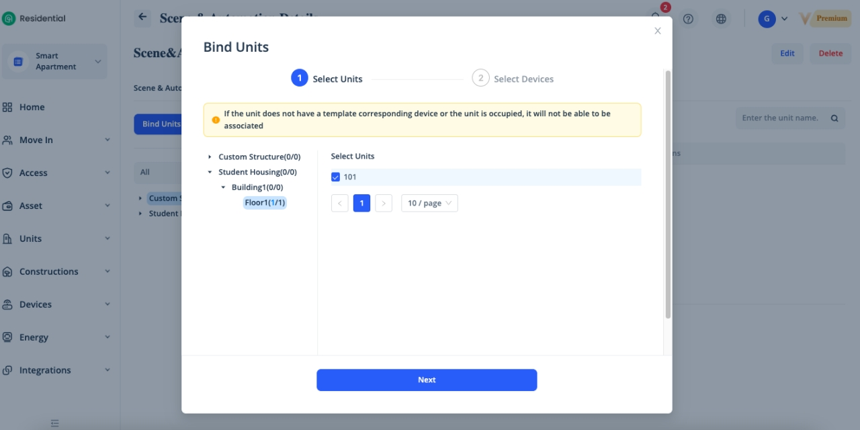Click the help question mark icon

688,19
